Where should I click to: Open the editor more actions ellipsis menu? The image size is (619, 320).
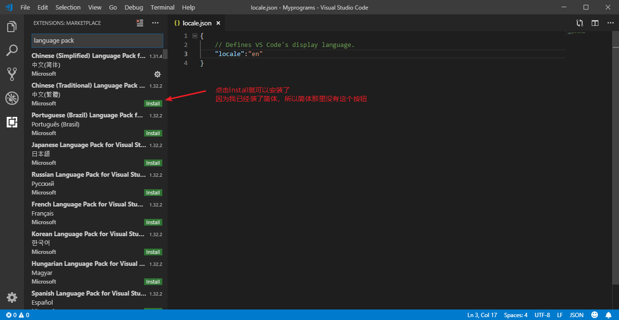[x=610, y=23]
